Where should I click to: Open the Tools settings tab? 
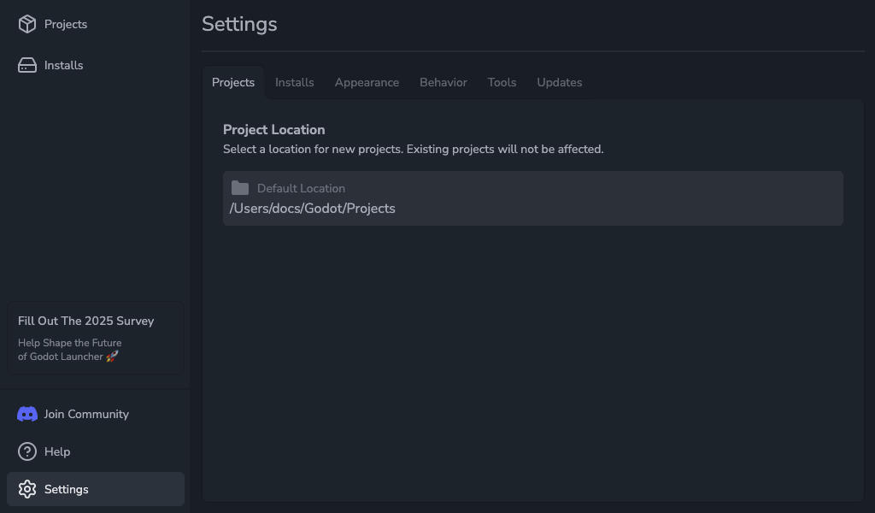pyautogui.click(x=502, y=82)
